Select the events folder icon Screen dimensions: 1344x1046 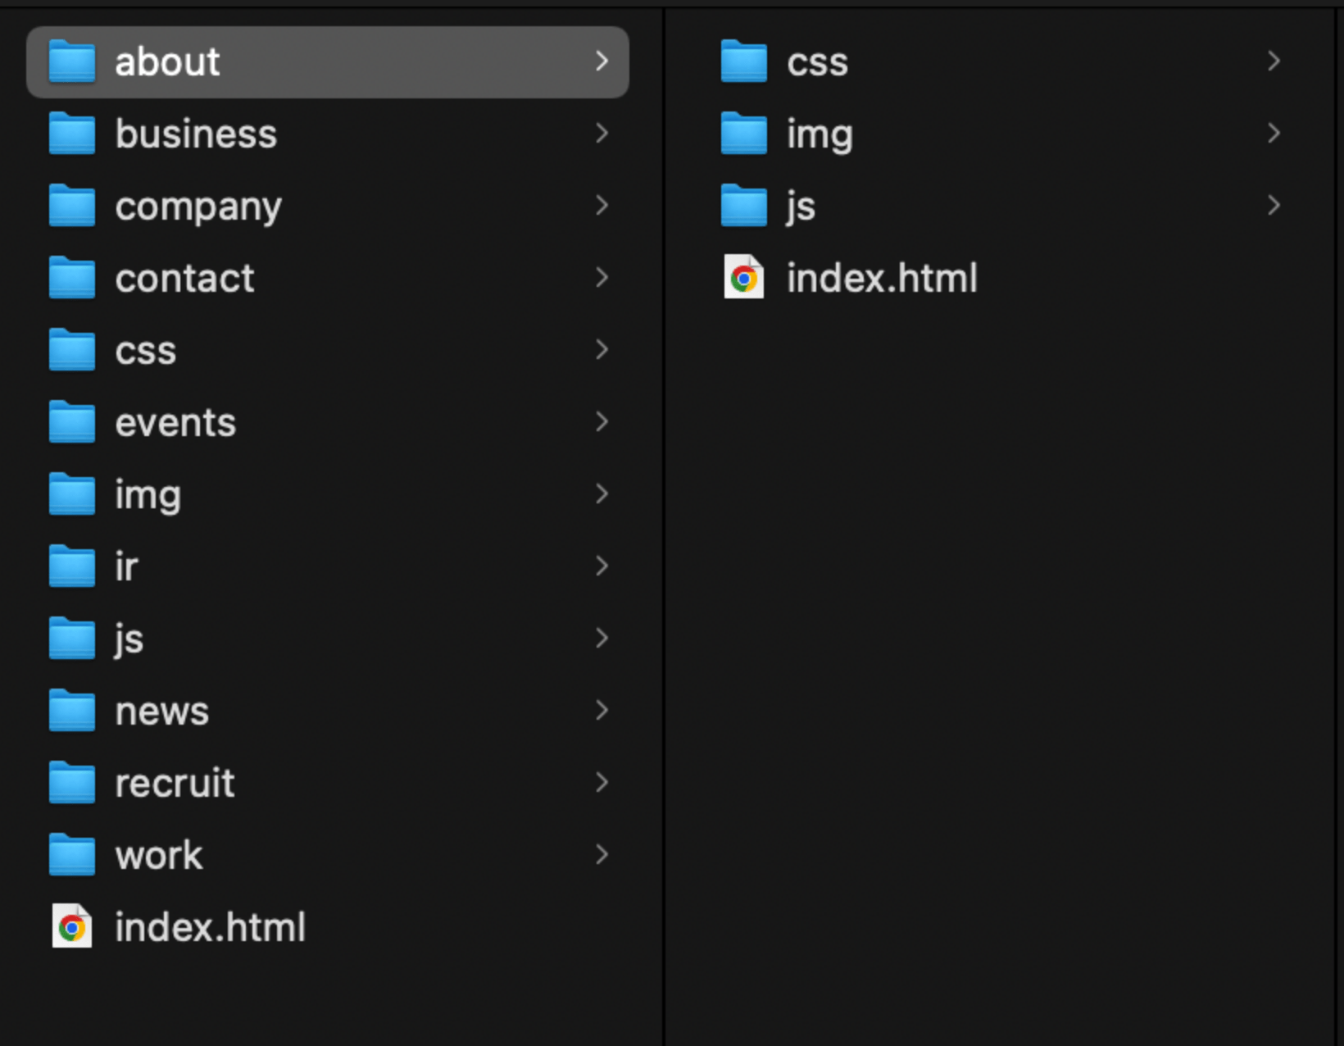coord(72,422)
